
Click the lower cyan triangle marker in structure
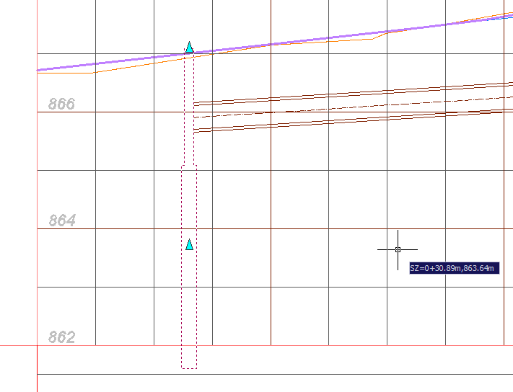click(x=189, y=245)
